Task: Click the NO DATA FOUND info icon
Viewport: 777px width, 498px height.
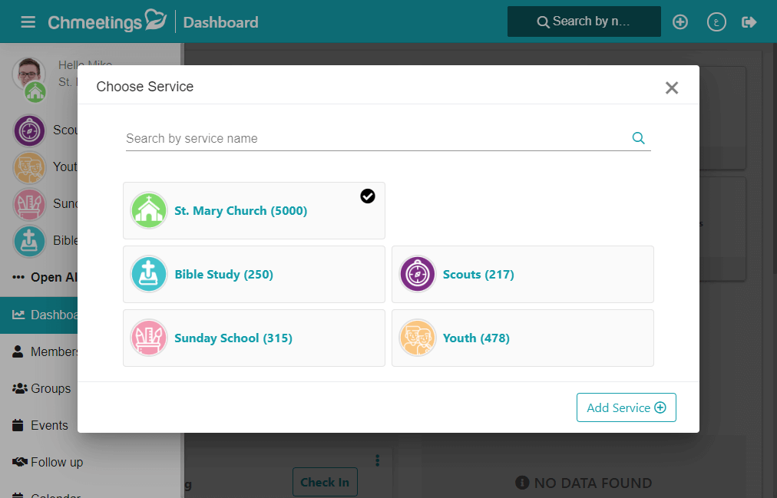Action: point(522,482)
